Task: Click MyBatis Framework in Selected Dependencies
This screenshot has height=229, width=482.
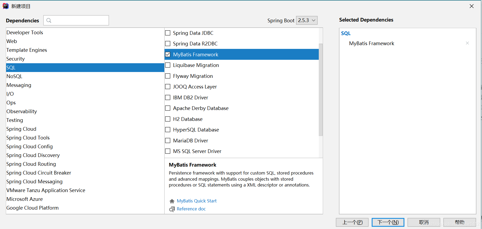Action: click(x=372, y=43)
